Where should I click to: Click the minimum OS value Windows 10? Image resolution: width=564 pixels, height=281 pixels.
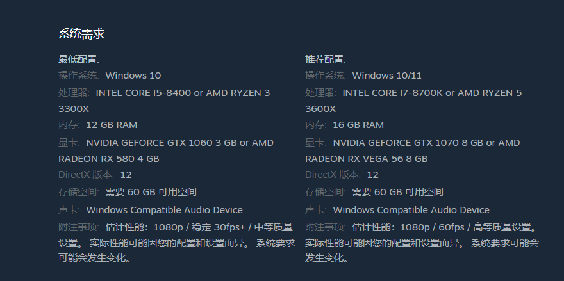coord(133,76)
